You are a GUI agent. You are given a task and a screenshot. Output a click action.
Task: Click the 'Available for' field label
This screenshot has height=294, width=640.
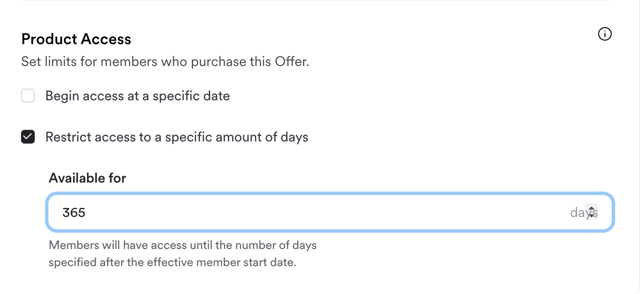pos(88,178)
